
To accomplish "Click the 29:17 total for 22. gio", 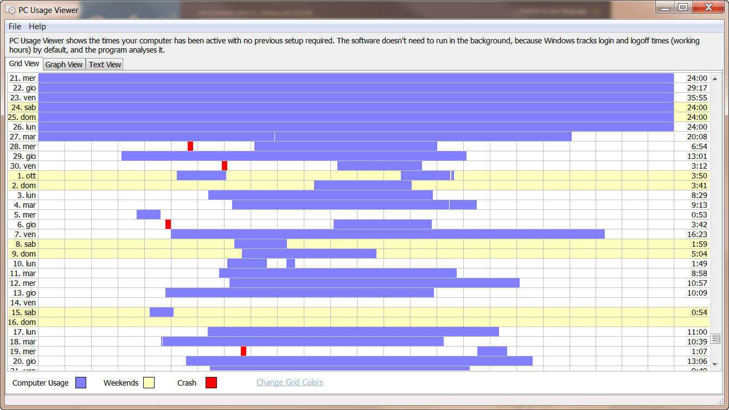I will [697, 88].
